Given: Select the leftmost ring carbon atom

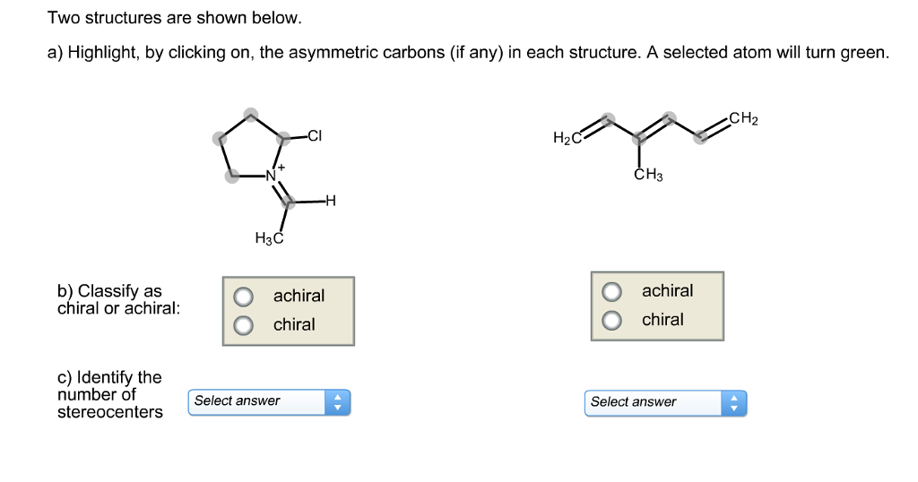Looking at the screenshot, I should 219,139.
